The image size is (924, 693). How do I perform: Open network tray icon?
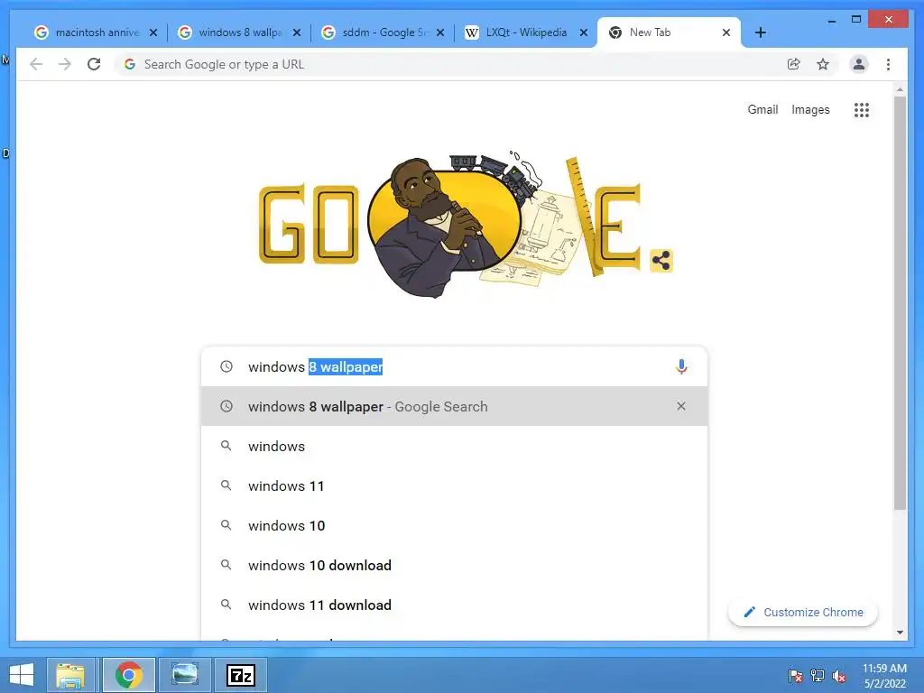(x=818, y=675)
